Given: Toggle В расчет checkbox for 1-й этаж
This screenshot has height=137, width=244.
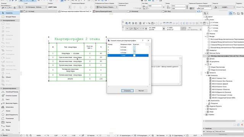Looking at the screenshot, I should tap(134, 53).
